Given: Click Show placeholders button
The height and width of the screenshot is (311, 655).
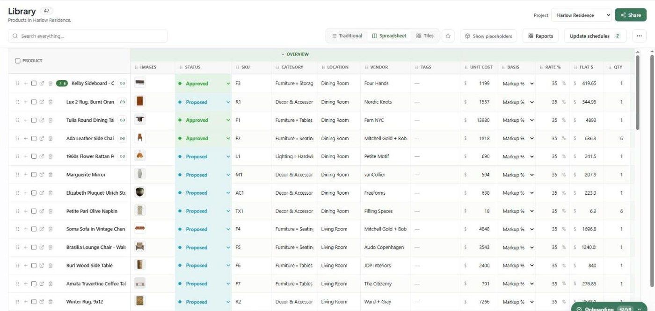Looking at the screenshot, I should [x=488, y=36].
